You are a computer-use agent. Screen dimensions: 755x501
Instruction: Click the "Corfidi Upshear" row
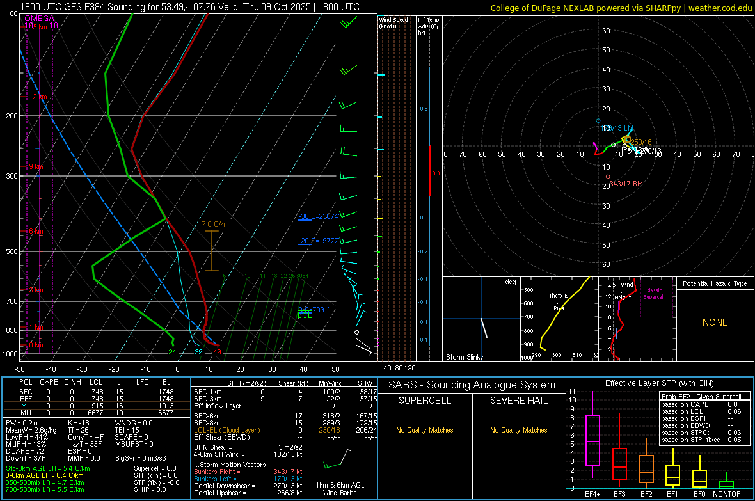coord(248,493)
